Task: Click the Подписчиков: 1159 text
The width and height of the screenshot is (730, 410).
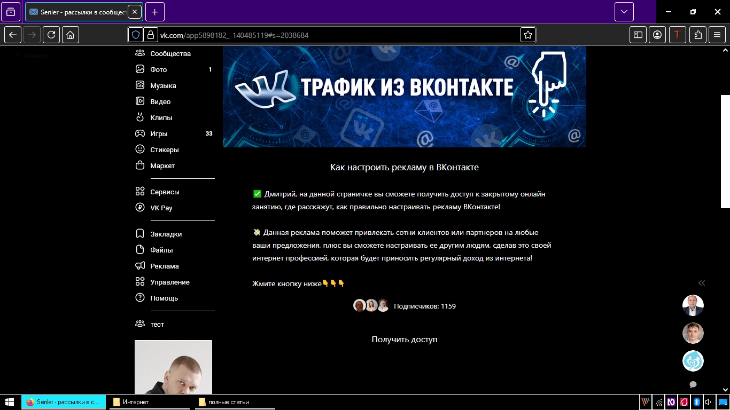Action: 425,306
